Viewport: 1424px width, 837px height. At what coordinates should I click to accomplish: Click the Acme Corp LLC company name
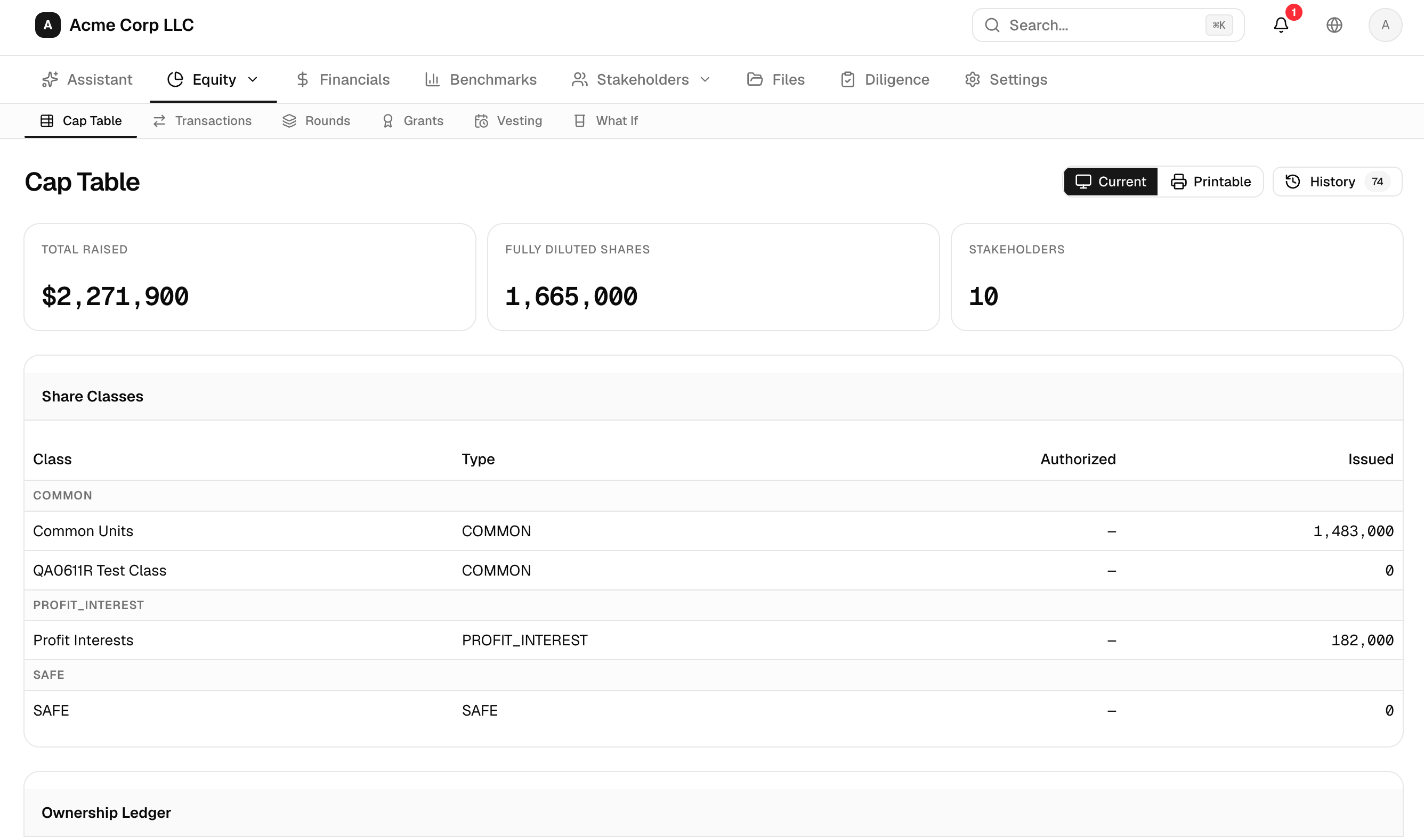click(132, 25)
